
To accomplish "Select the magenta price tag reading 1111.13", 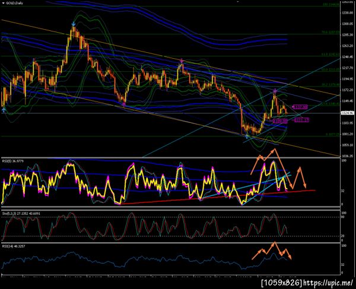I will point(301,120).
